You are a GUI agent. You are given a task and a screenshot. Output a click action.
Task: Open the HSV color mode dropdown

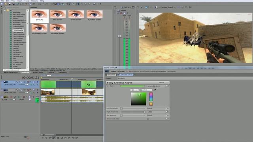(135, 90)
